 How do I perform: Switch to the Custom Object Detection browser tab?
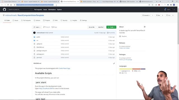click(x=11, y=2)
